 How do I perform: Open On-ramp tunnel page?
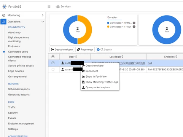(x=18, y=76)
